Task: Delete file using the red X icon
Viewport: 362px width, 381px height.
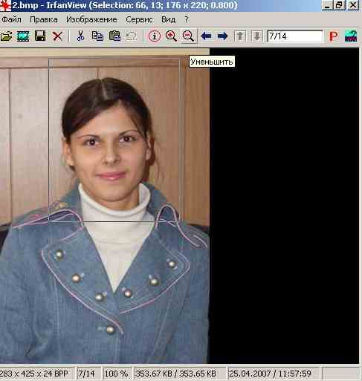Action: click(x=57, y=36)
